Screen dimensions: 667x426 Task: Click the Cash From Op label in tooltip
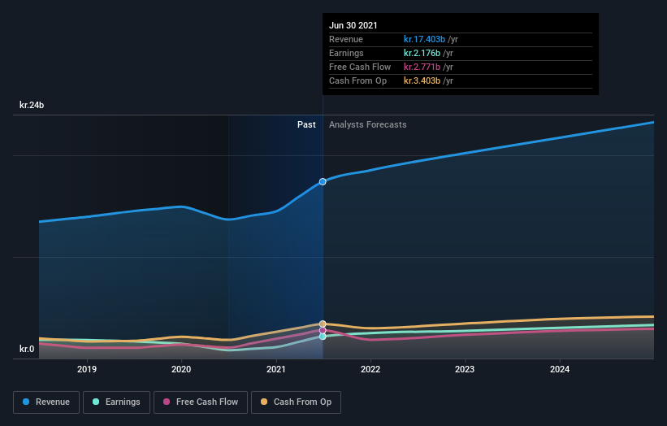pyautogui.click(x=357, y=80)
